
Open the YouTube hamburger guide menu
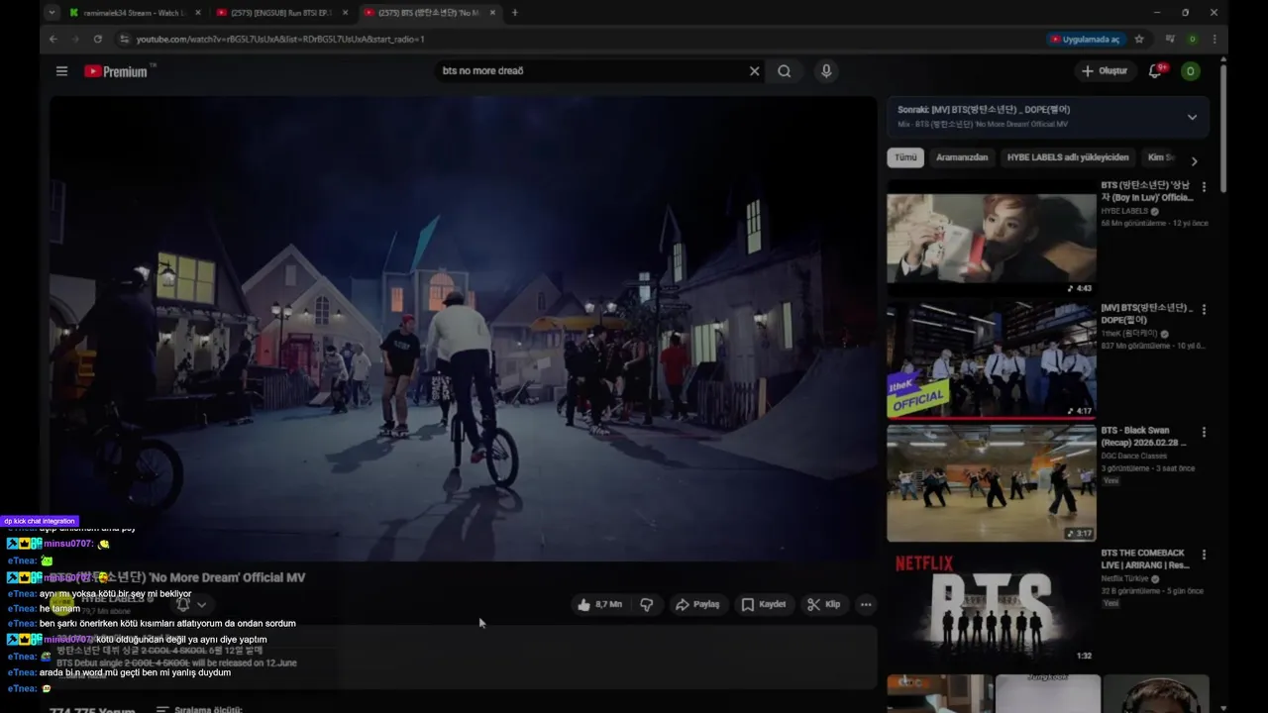(61, 71)
